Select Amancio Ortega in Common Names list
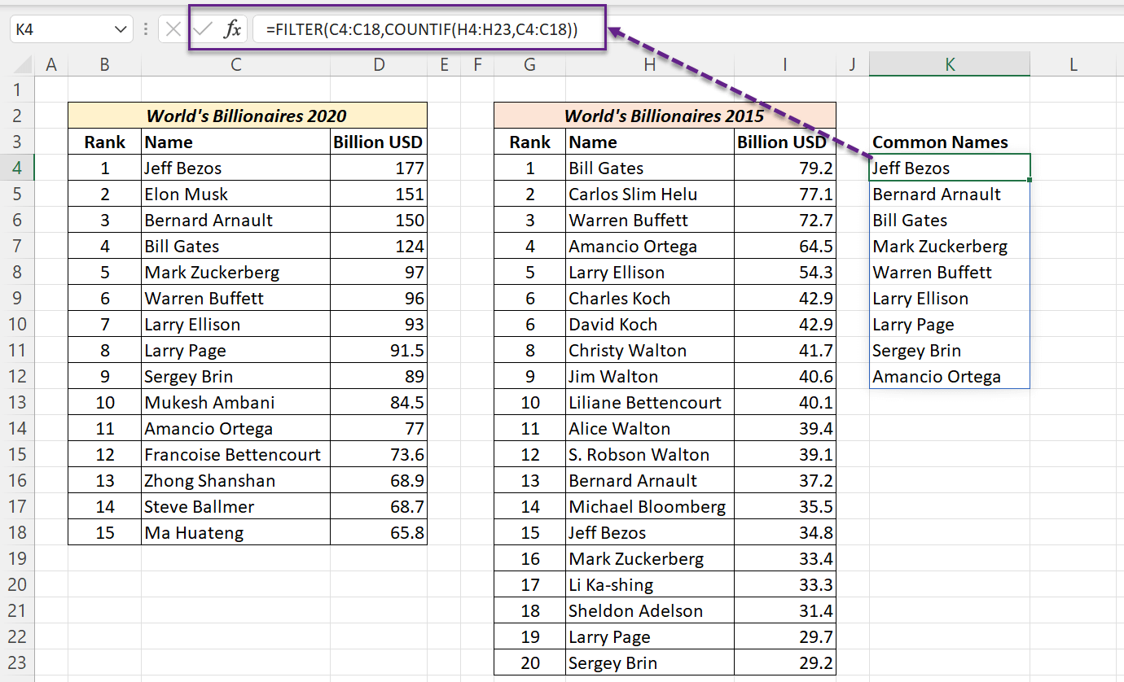 tap(950, 376)
